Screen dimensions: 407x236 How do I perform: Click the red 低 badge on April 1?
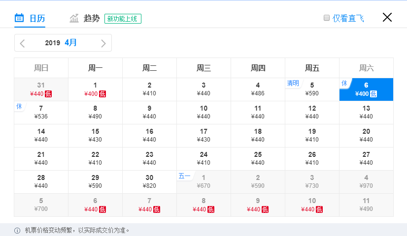point(102,94)
